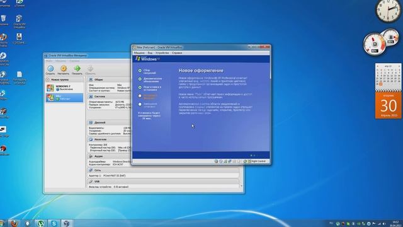This screenshot has height=227, width=403.
Task: Click the VirtualBox Manager details scrollbar down arrow
Action: 241,186
